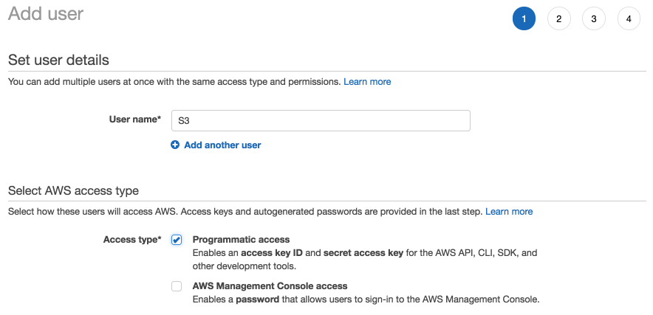
Task: Click the AWS Management Console access label
Action: click(x=270, y=286)
